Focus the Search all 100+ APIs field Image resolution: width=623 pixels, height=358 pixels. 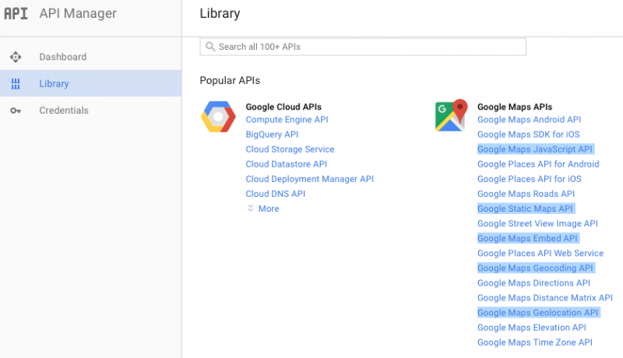pyautogui.click(x=363, y=47)
